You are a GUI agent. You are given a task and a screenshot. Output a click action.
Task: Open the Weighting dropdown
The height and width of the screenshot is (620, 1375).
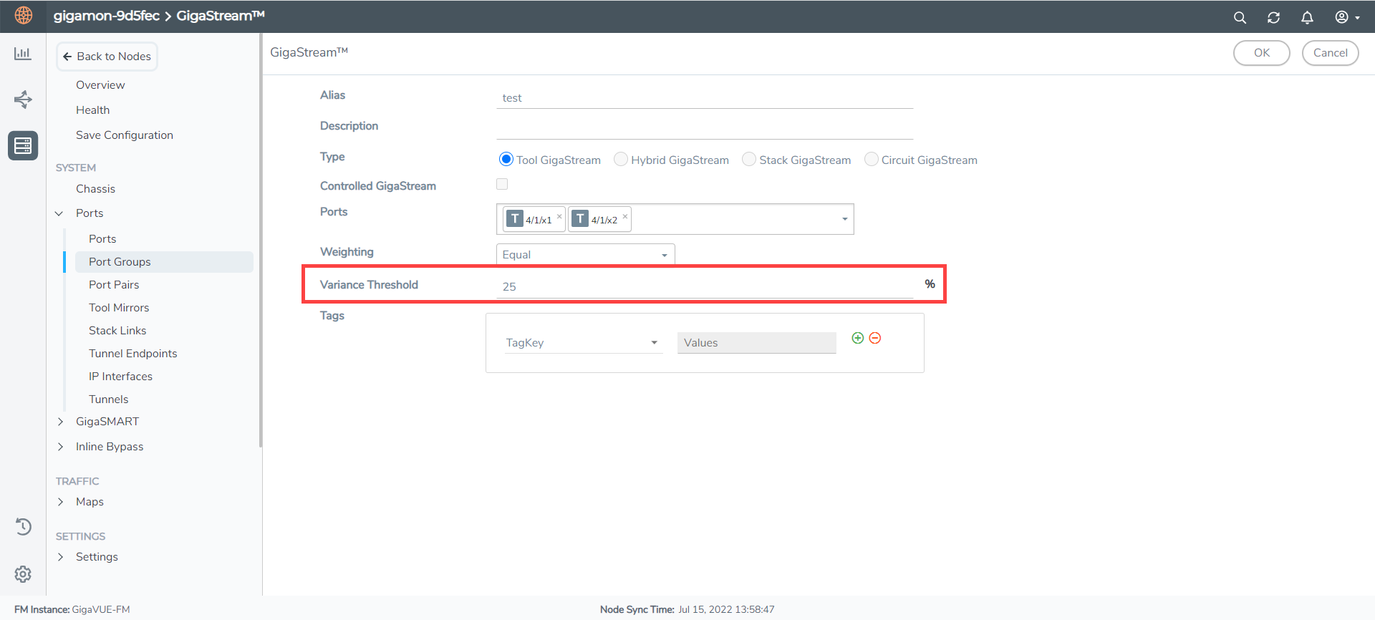pos(585,255)
